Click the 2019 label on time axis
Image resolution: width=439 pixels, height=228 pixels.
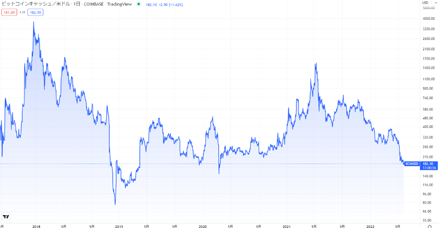[x=119, y=226]
